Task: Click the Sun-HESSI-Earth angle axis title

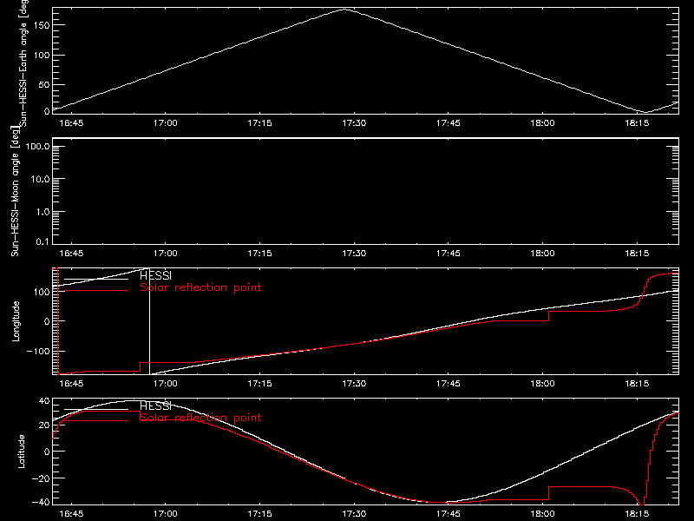Action: click(23, 63)
